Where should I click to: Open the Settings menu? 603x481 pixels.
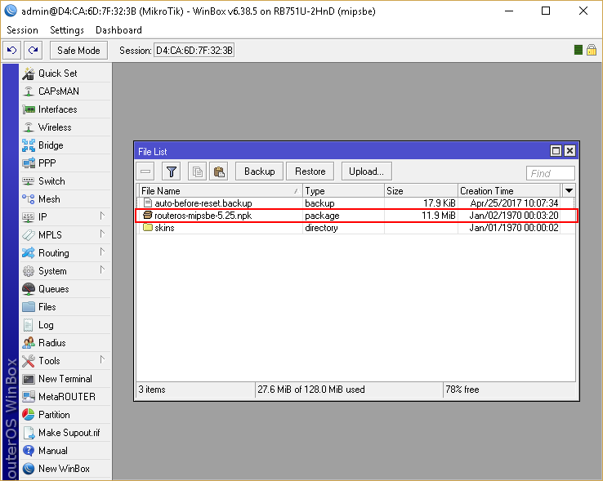67,30
